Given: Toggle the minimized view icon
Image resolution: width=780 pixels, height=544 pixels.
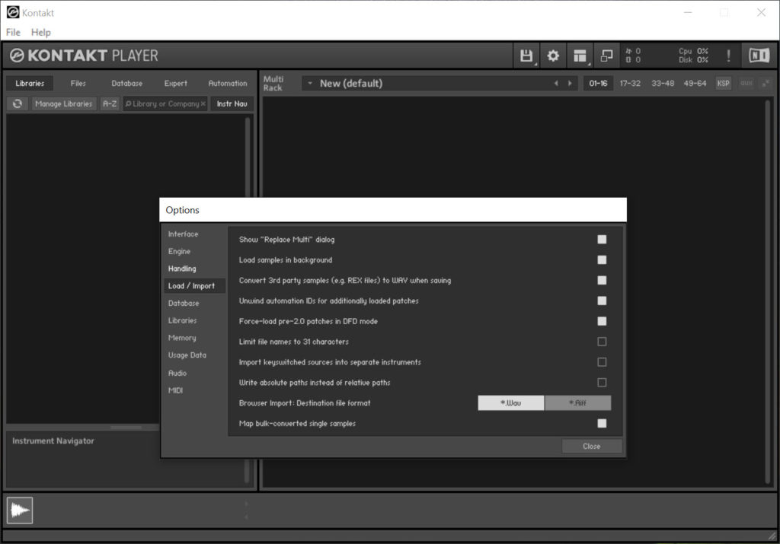Looking at the screenshot, I should [606, 56].
